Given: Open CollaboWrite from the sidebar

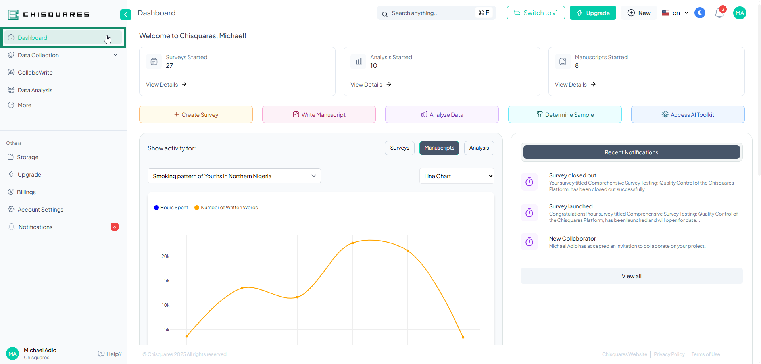Looking at the screenshot, I should click(35, 73).
